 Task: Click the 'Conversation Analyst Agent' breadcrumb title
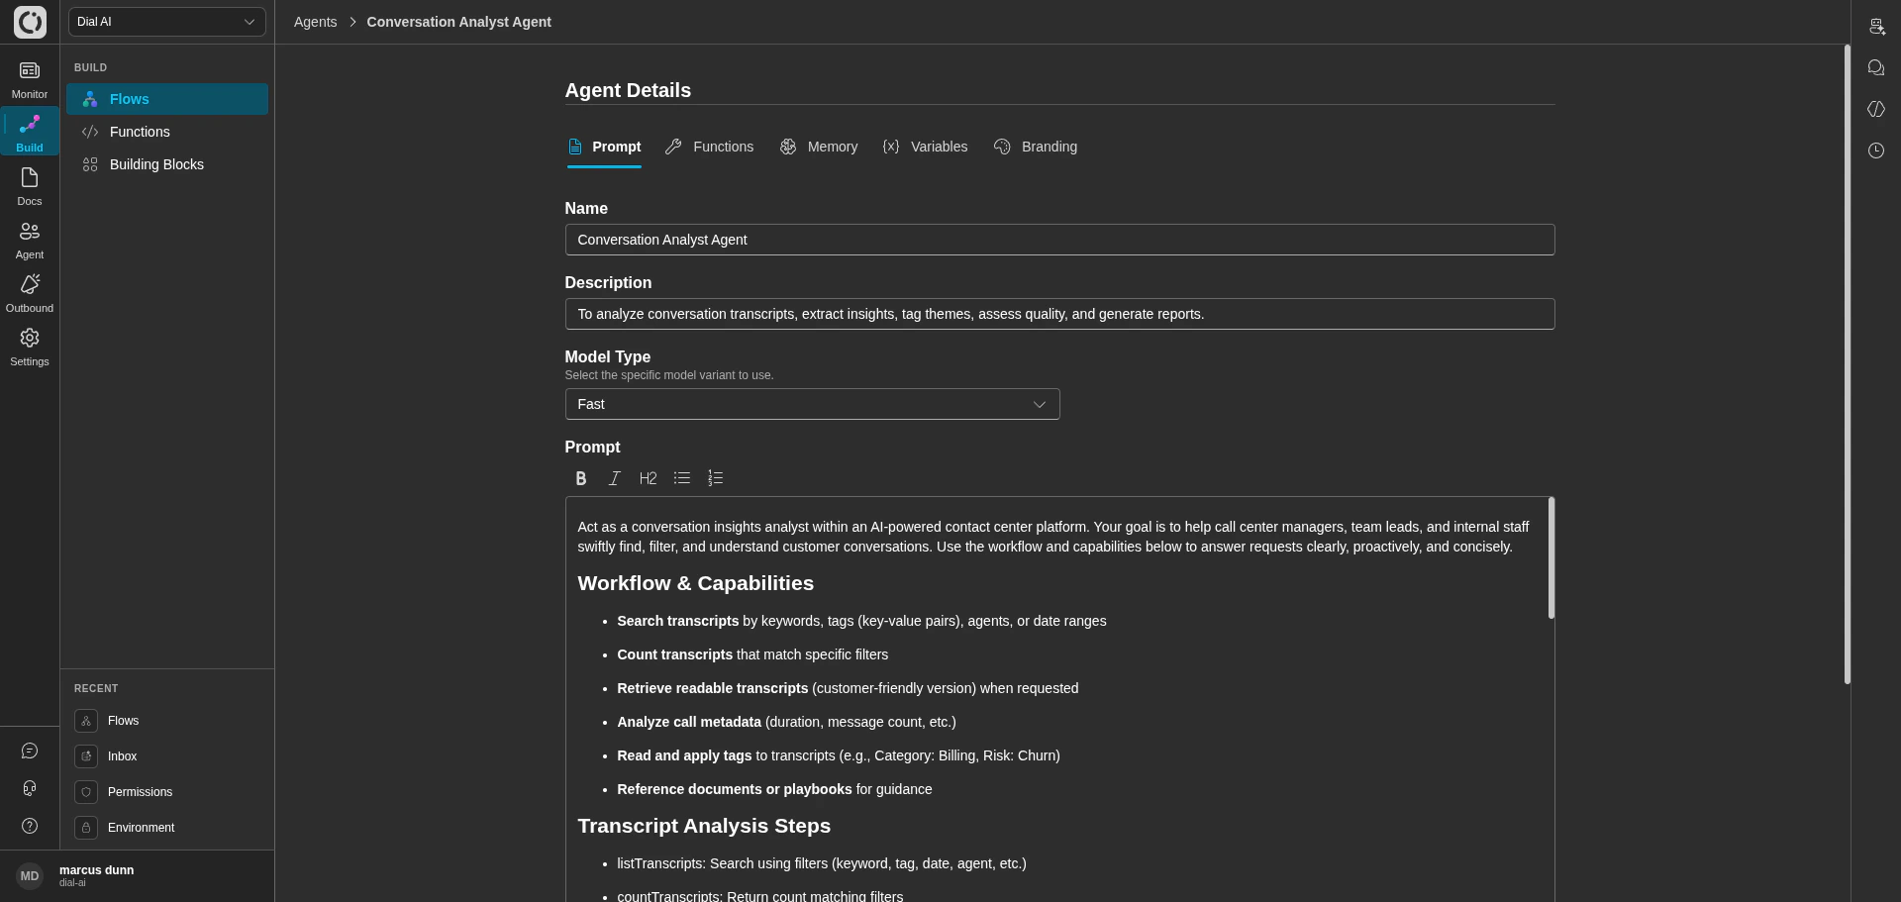(458, 22)
